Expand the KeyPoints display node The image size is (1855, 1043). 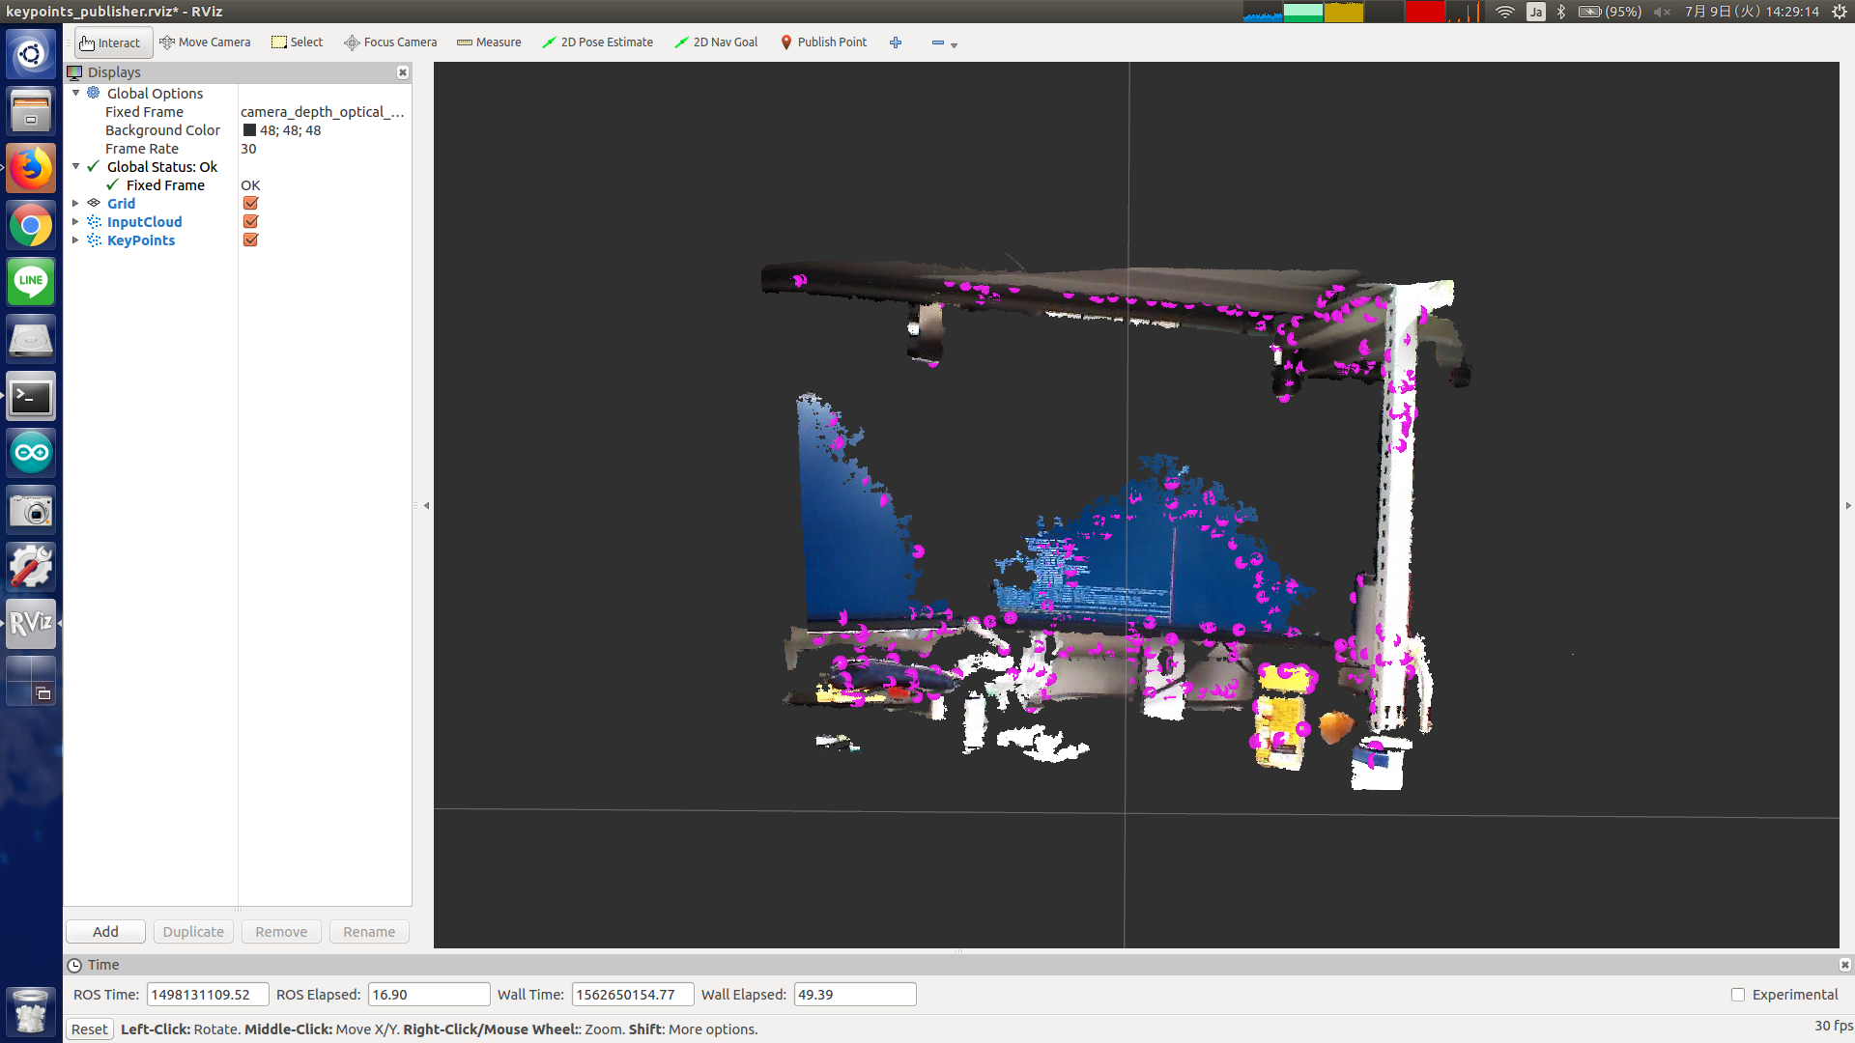[76, 240]
